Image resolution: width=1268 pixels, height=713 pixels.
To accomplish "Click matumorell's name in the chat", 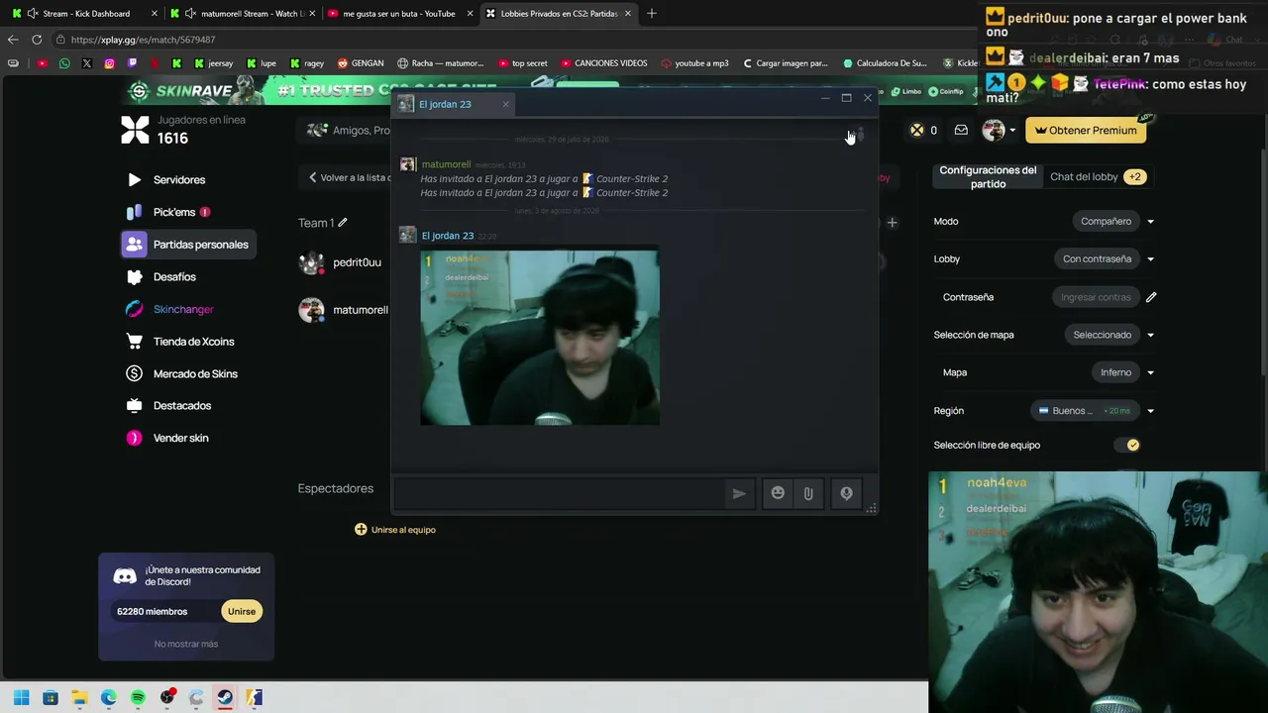I will point(446,164).
